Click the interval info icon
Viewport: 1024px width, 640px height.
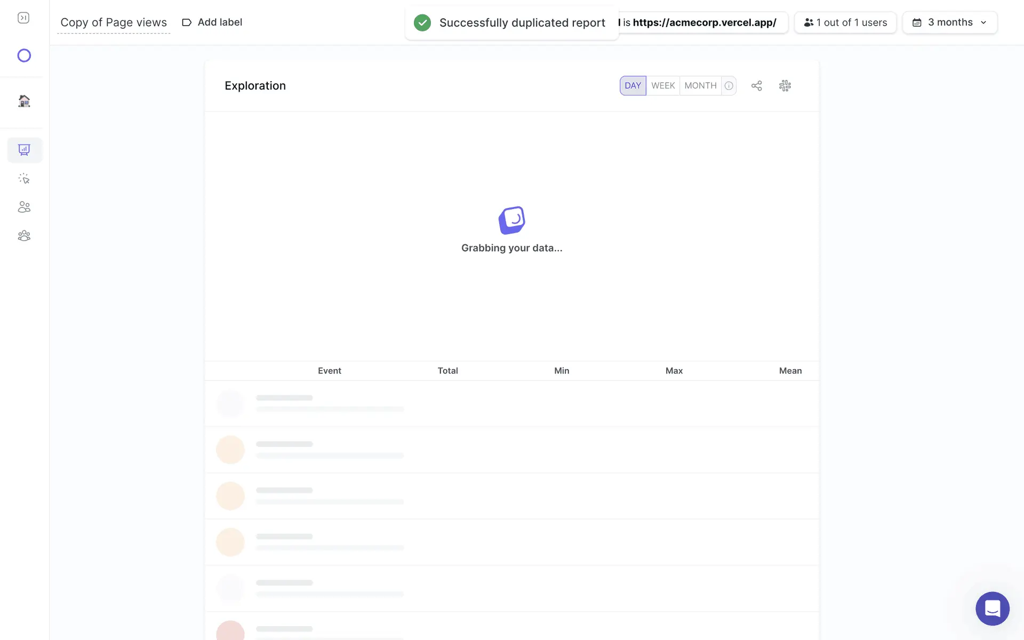pos(729,86)
